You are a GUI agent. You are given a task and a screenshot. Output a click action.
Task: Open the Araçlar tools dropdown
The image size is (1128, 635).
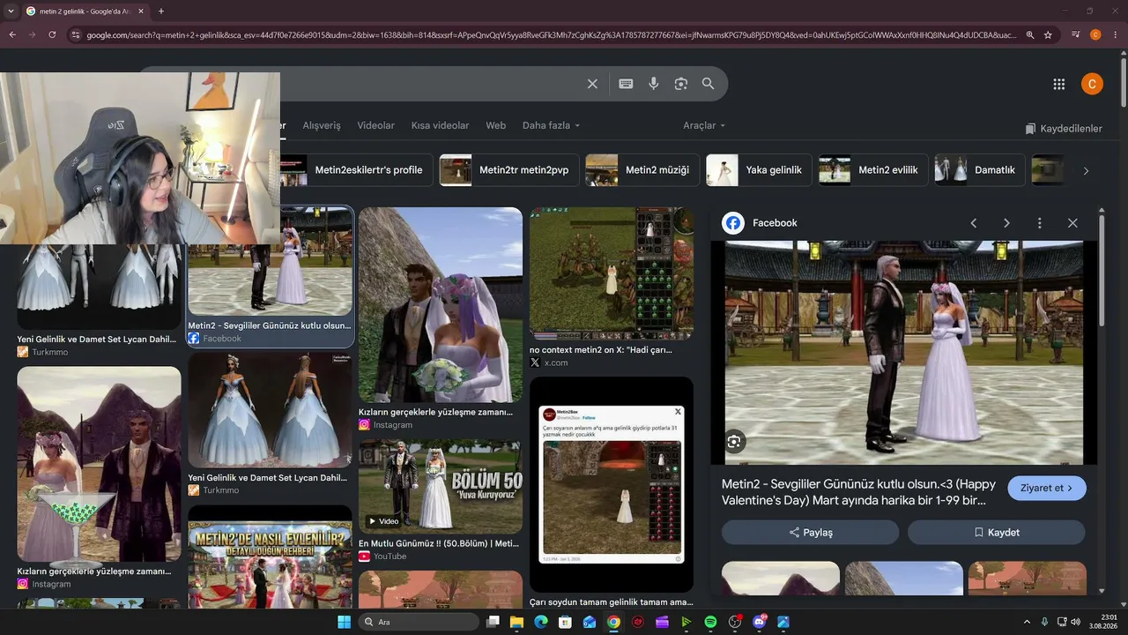click(704, 125)
